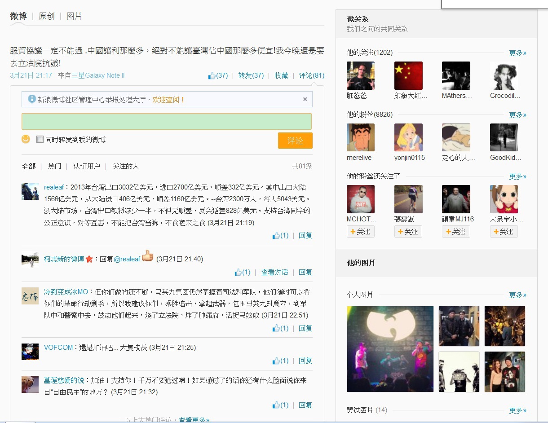Screen dimensions: 548x423
Task: Follow 頑童MJ116 with 关注 button
Action: coord(456,232)
